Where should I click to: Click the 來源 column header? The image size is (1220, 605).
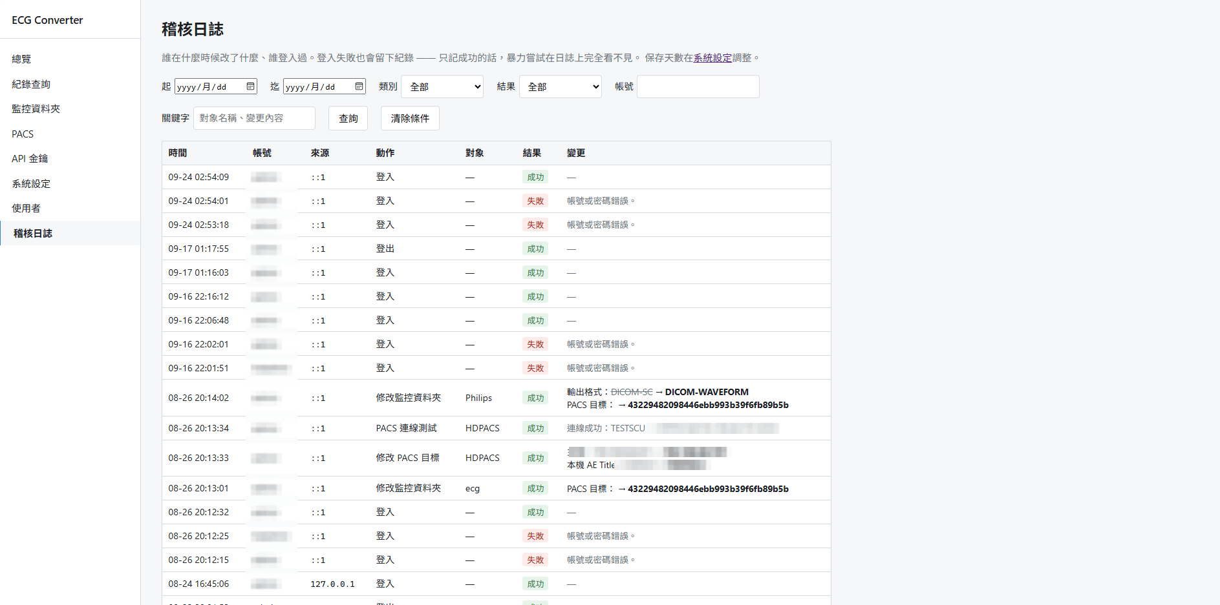(320, 153)
